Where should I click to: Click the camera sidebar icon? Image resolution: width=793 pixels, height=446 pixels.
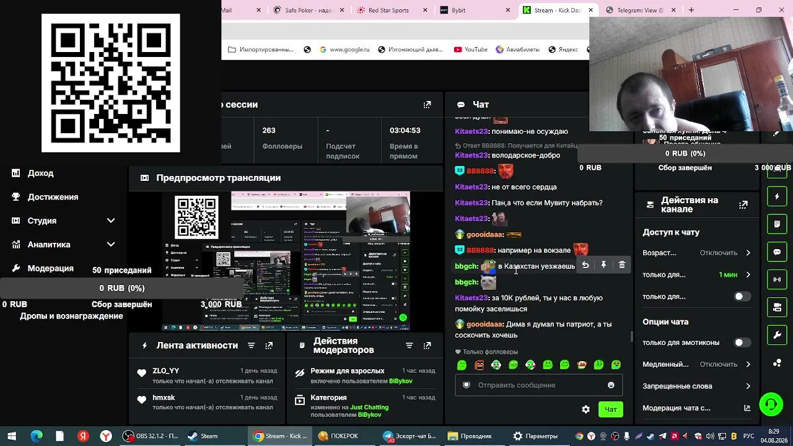[777, 307]
